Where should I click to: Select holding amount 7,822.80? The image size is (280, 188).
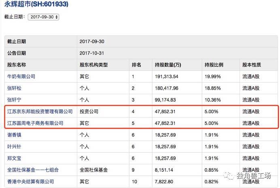click(x=164, y=182)
